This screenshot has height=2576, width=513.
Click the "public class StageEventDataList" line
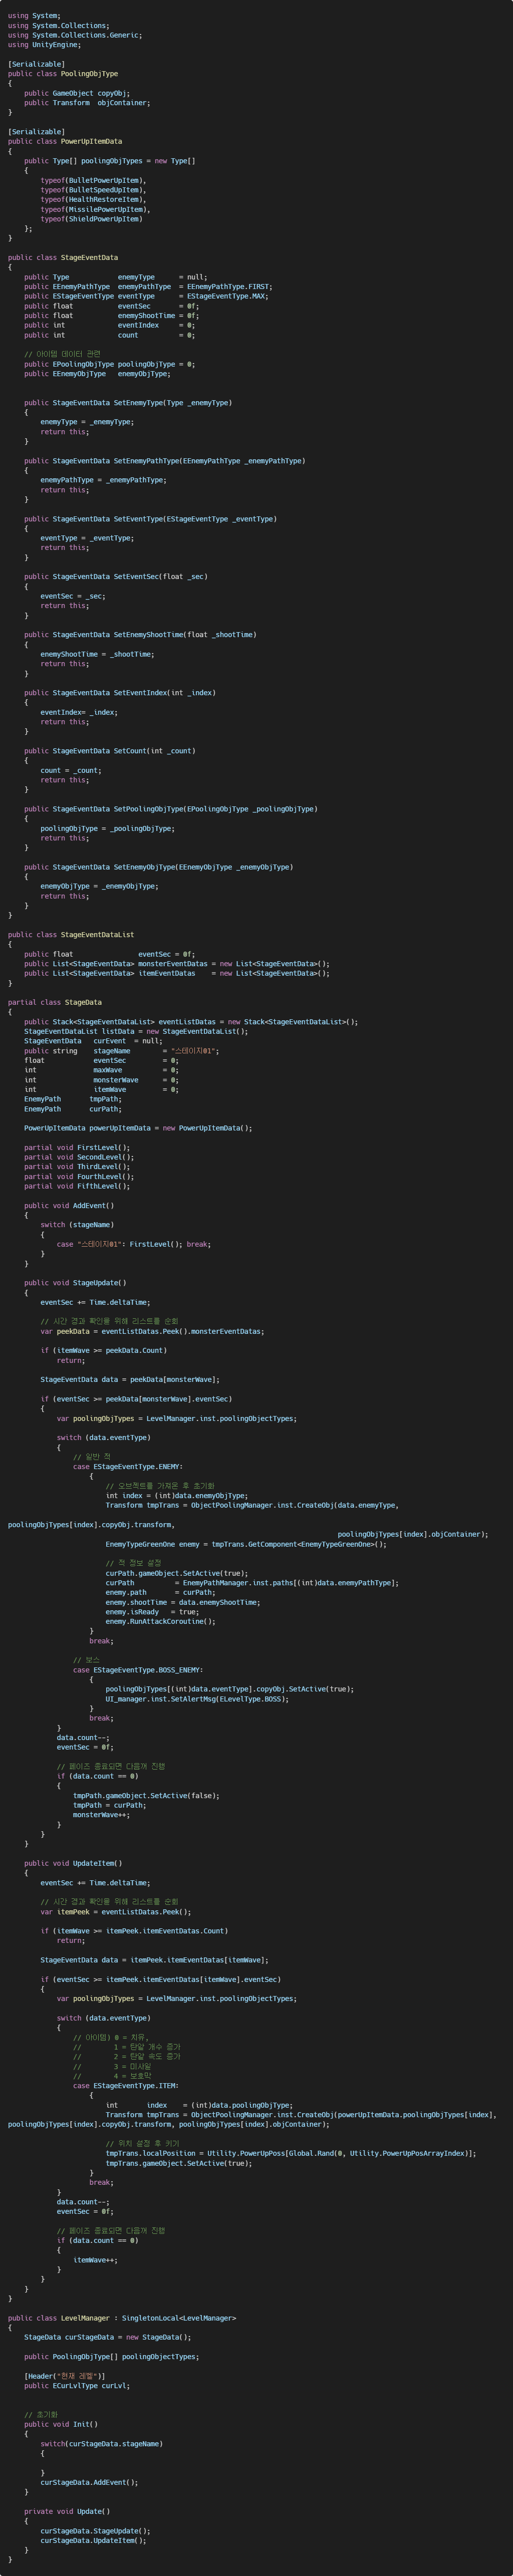pyautogui.click(x=71, y=935)
